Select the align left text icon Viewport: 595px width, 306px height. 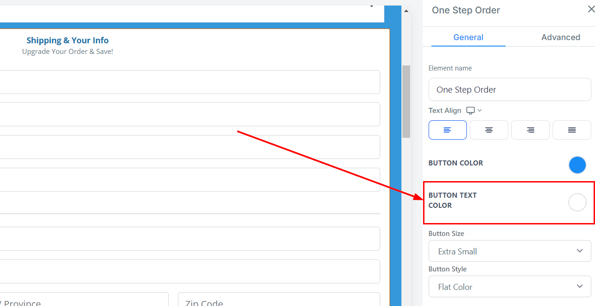[447, 130]
